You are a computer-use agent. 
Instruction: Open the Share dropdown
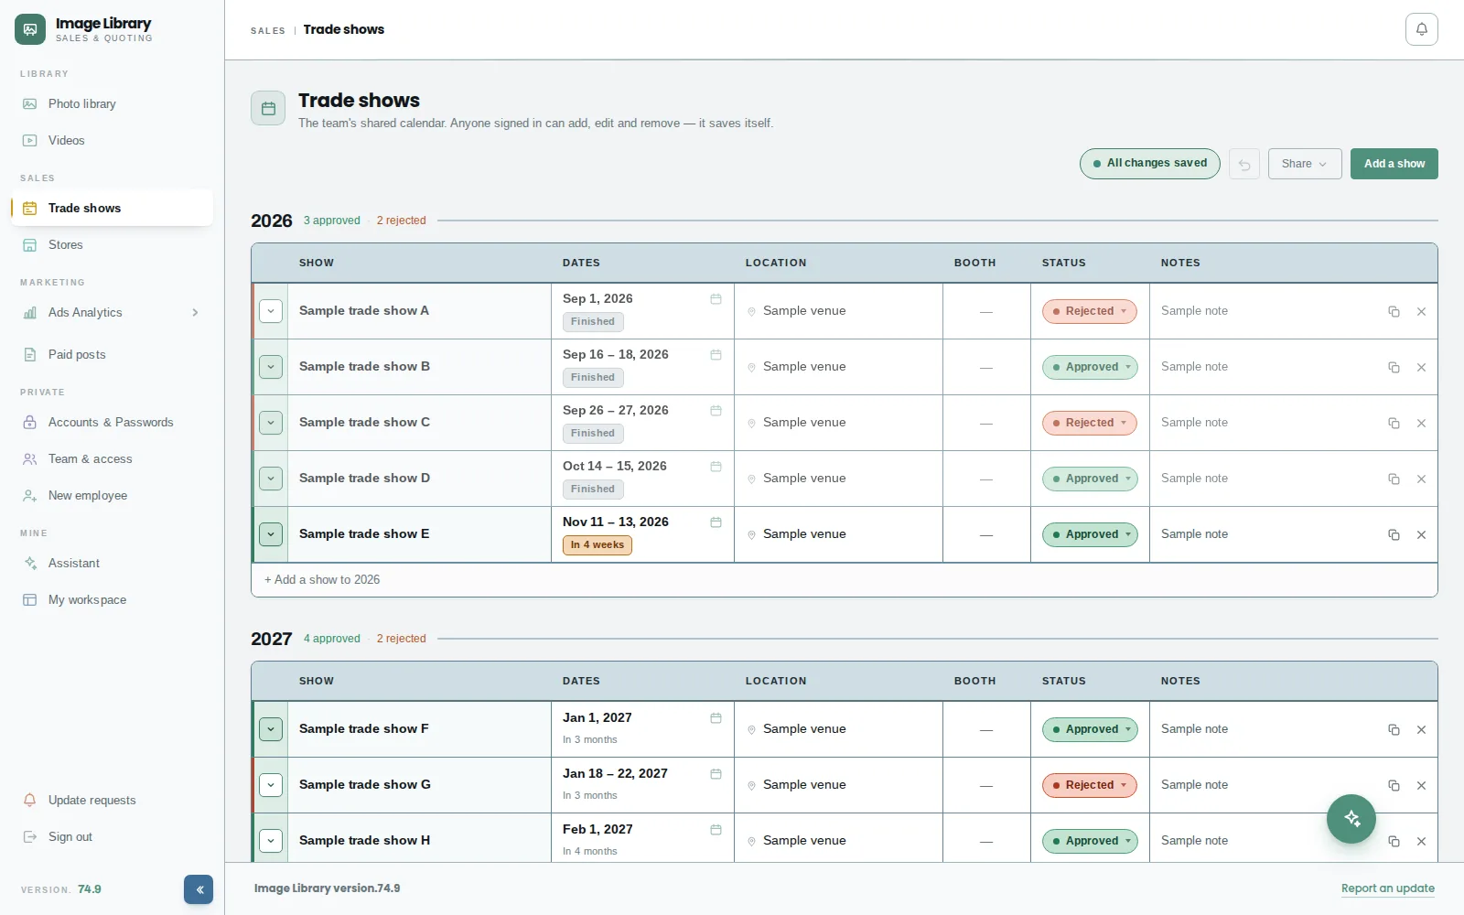(x=1305, y=164)
